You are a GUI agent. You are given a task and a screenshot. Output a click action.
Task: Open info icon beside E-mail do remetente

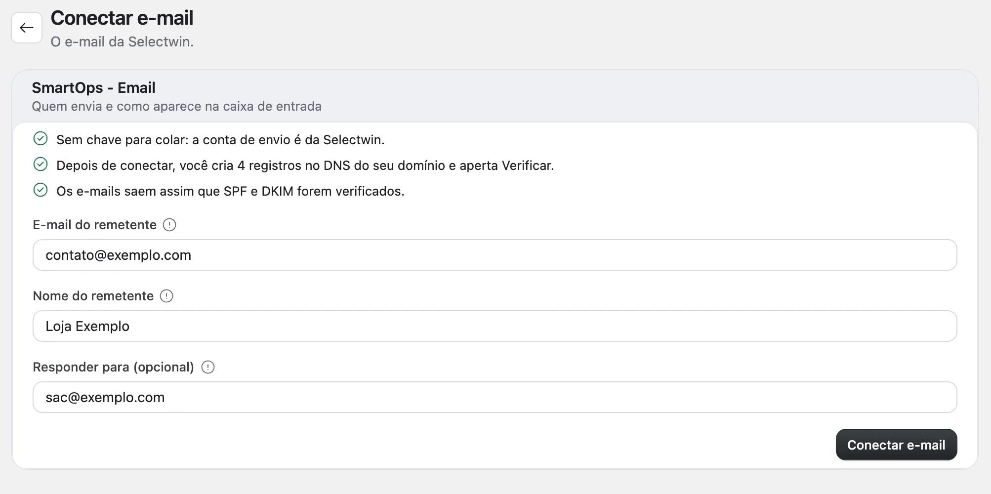(169, 225)
